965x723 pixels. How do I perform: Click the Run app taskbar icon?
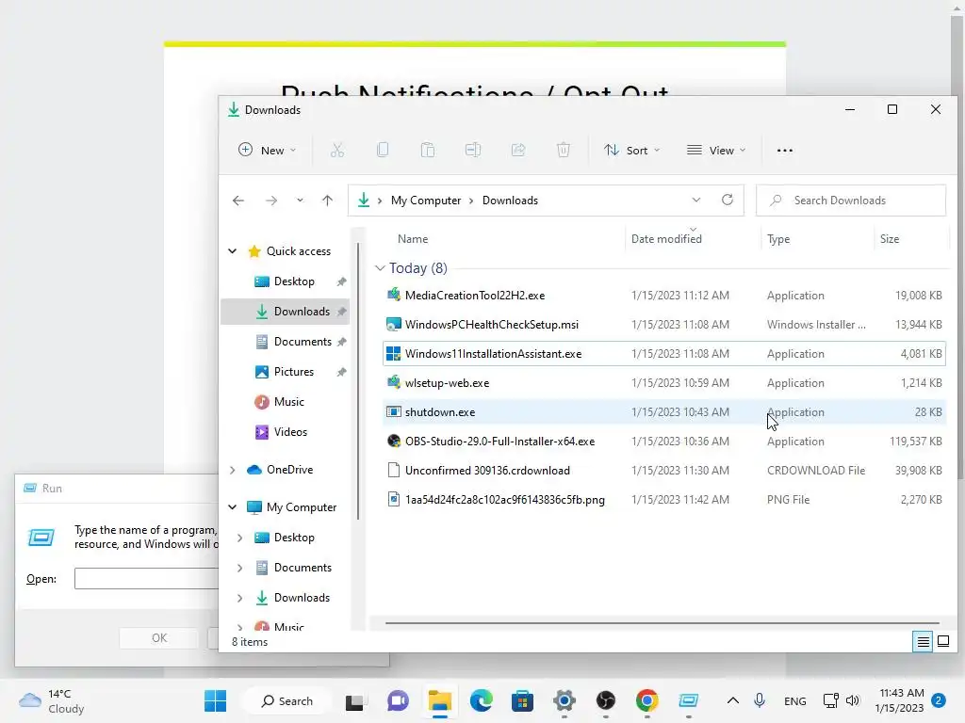[x=688, y=700]
